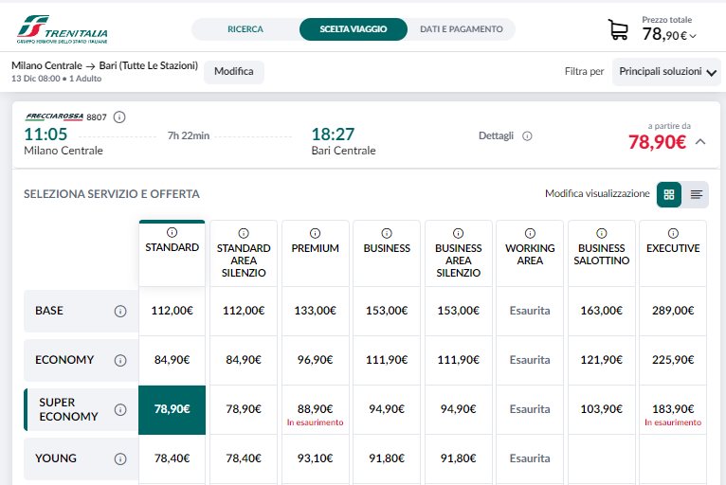Open BUSINESS service info icon
Viewport: 726px width, 485px height.
tap(387, 233)
